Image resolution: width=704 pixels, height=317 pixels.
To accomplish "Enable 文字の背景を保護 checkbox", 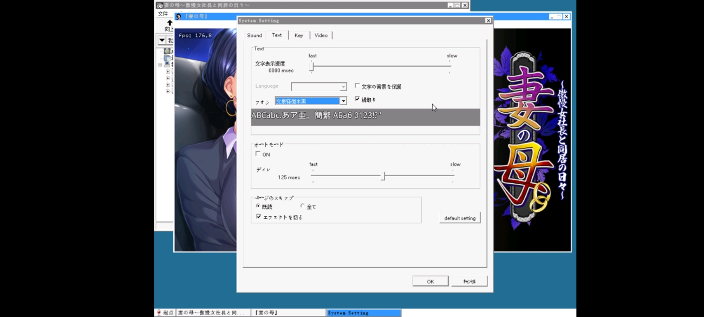I will (x=357, y=86).
